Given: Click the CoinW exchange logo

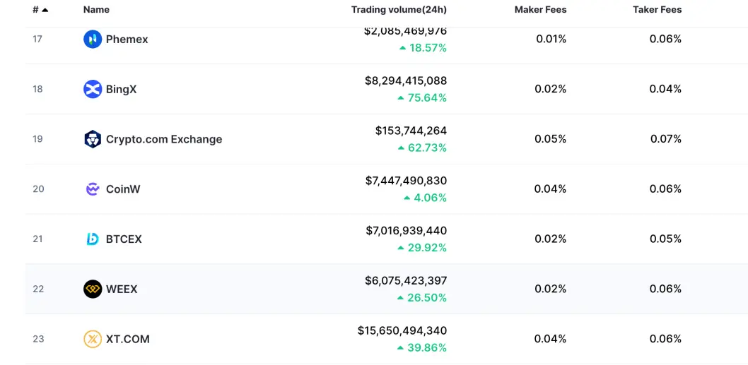Looking at the screenshot, I should [93, 189].
